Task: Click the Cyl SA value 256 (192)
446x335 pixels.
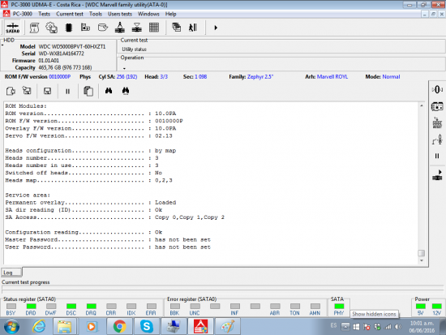Action: coord(127,76)
